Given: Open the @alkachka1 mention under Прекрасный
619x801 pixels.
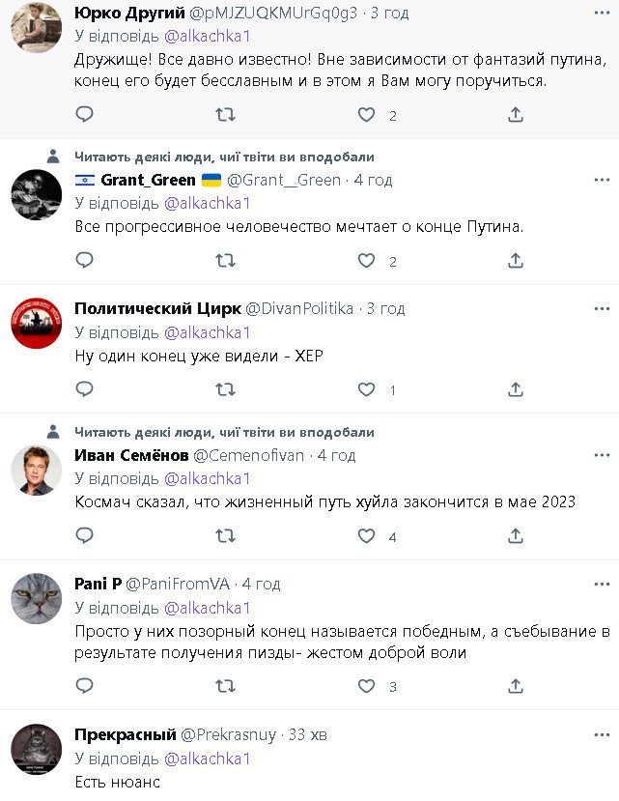Looking at the screenshot, I should click(x=208, y=758).
